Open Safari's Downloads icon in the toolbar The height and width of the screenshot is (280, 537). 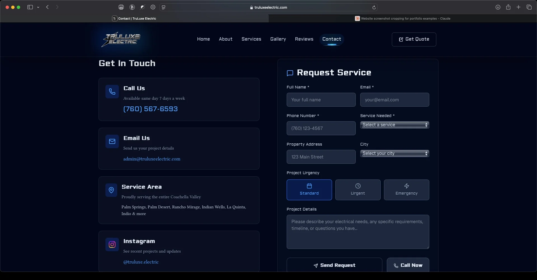(498, 7)
